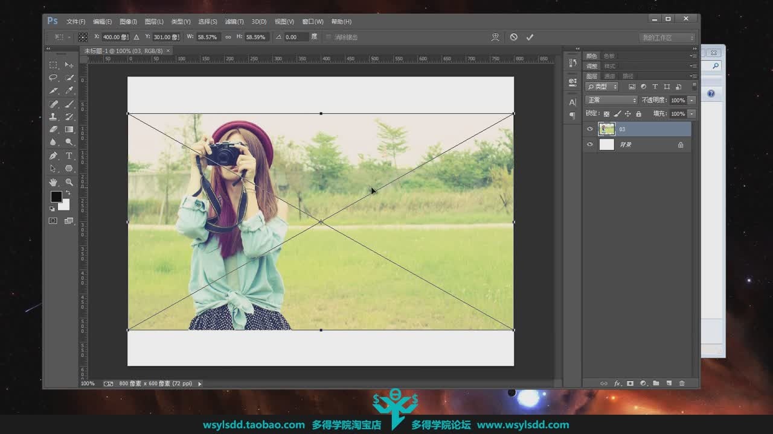Open the 滤镜(T) menu

tap(234, 22)
